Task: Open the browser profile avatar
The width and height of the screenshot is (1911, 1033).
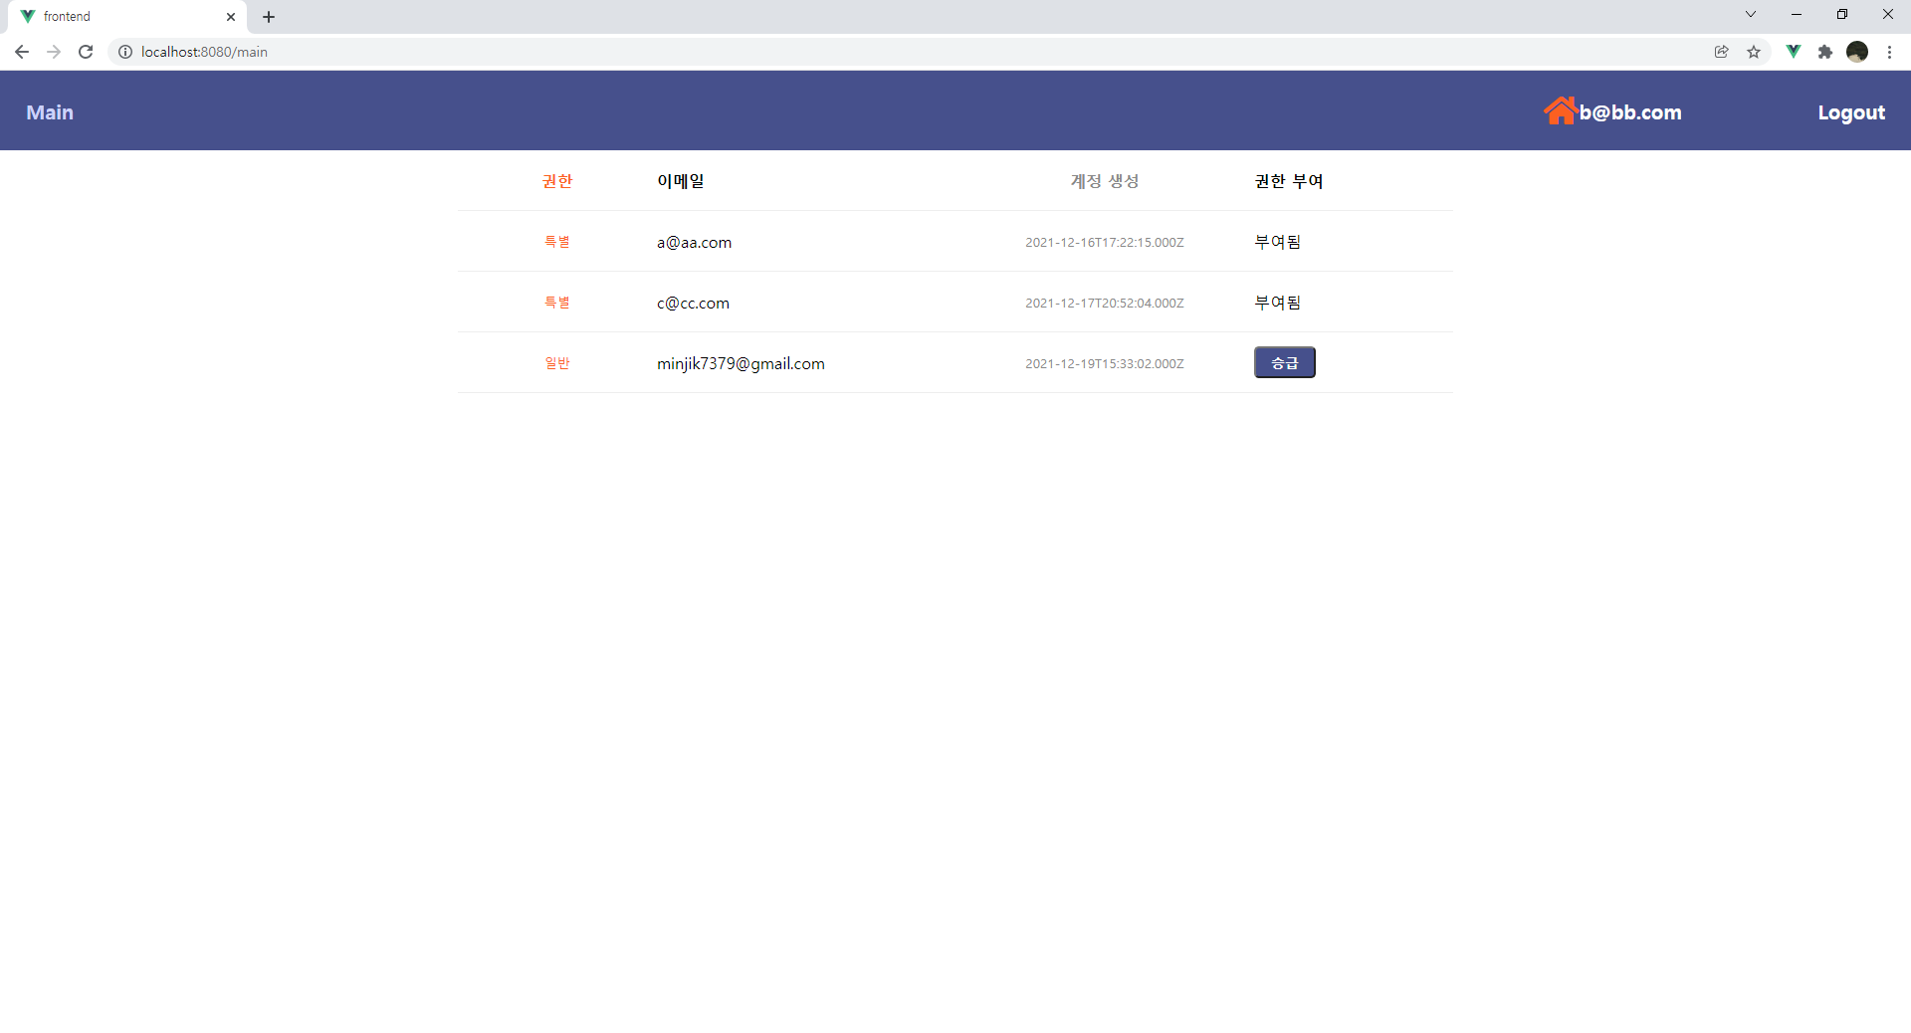Action: 1858,52
